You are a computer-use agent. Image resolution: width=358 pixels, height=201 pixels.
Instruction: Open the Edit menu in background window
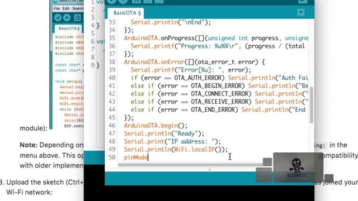pos(66,8)
